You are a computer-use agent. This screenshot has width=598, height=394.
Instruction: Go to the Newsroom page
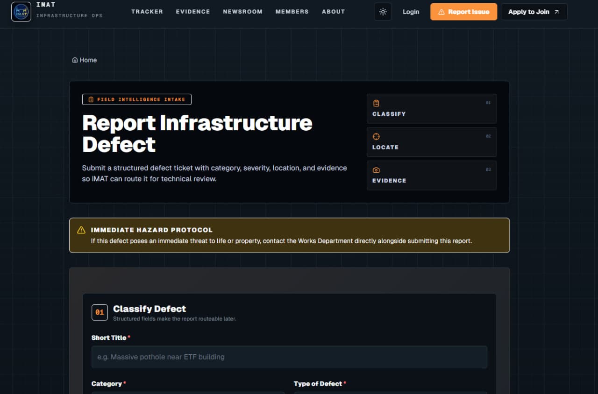point(243,12)
